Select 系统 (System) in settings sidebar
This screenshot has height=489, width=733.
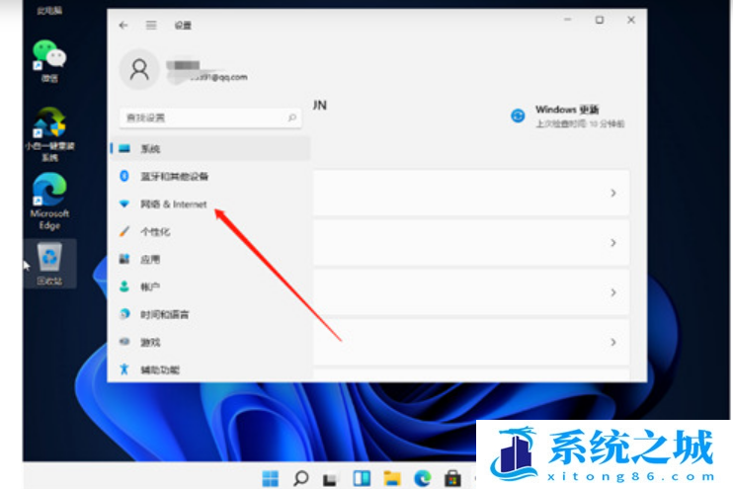[x=150, y=149]
